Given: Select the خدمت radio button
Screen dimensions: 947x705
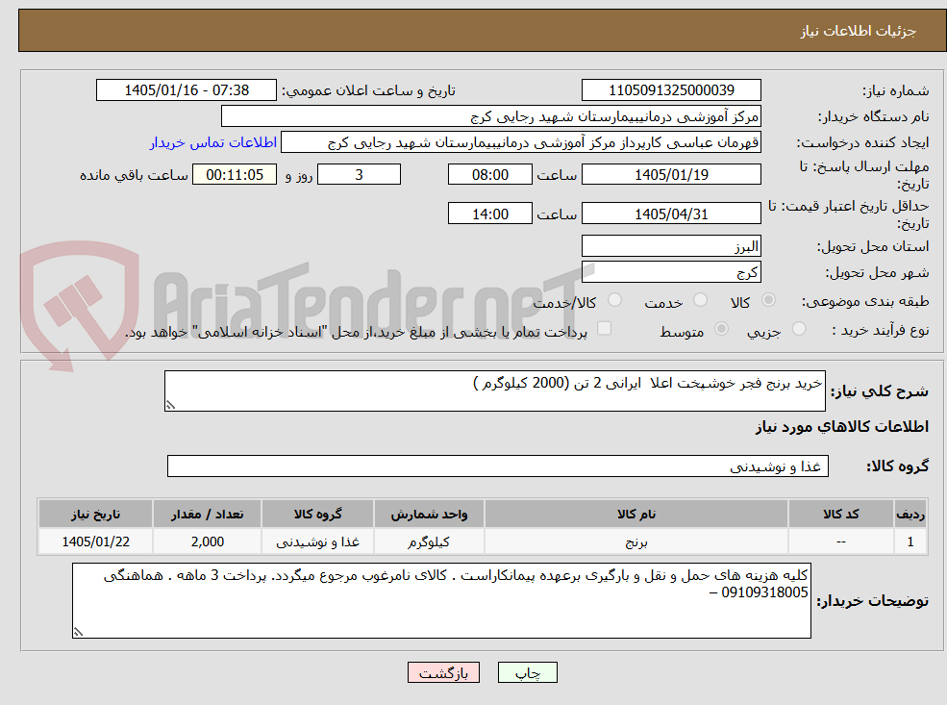Looking at the screenshot, I should 701,300.
